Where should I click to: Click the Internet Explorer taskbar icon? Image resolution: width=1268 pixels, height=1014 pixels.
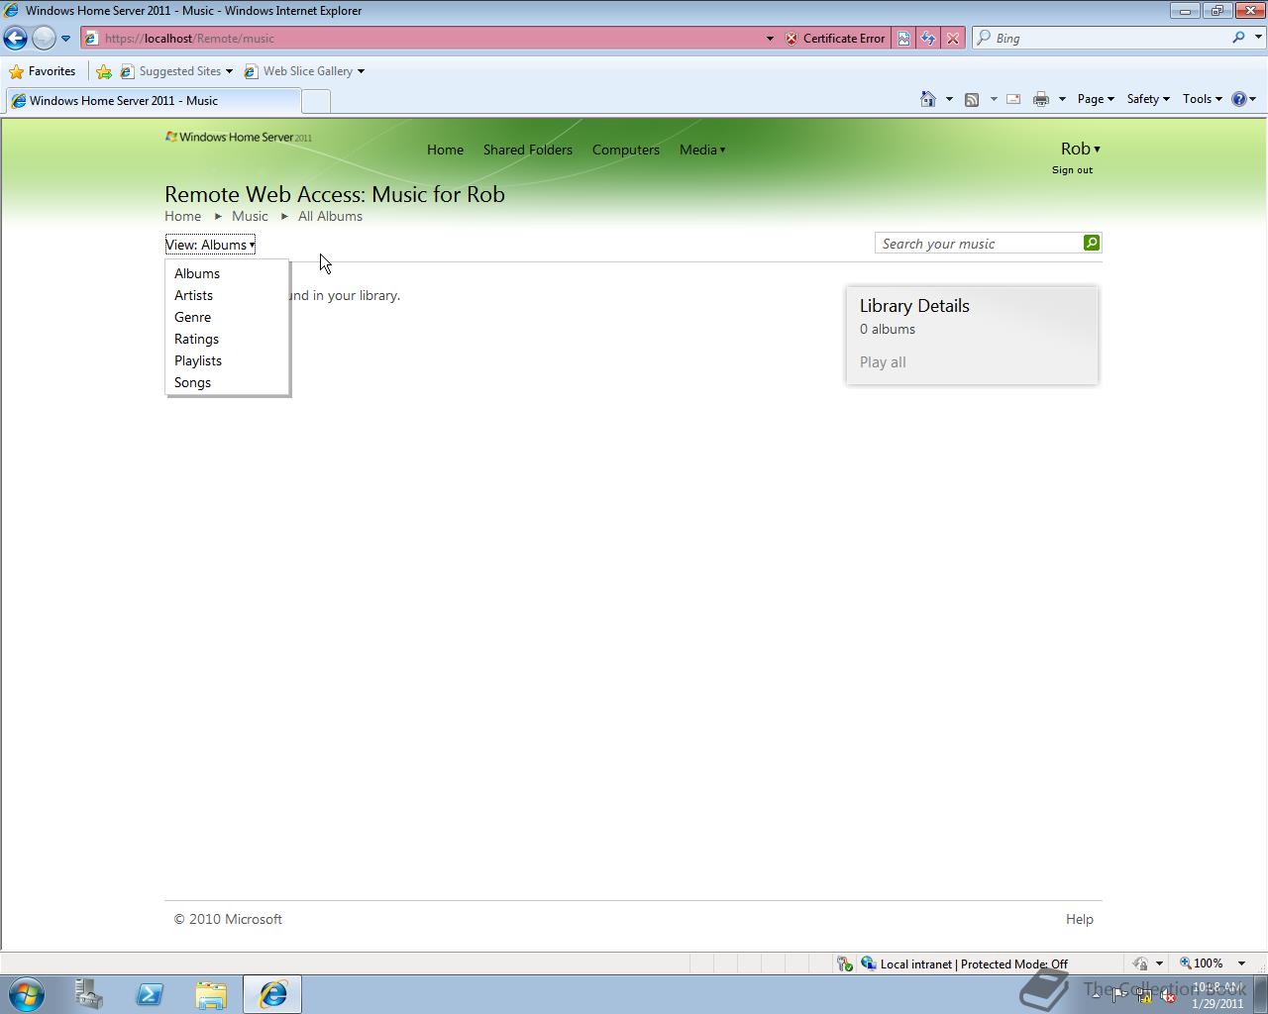click(272, 994)
